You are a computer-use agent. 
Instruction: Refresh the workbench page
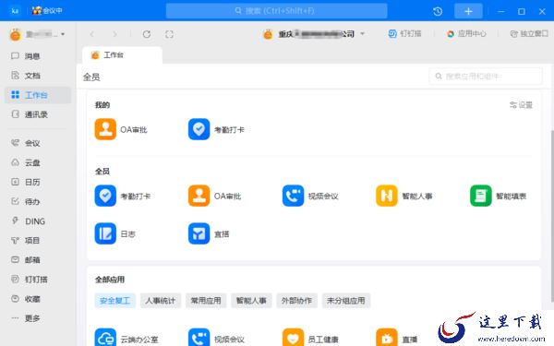click(147, 34)
